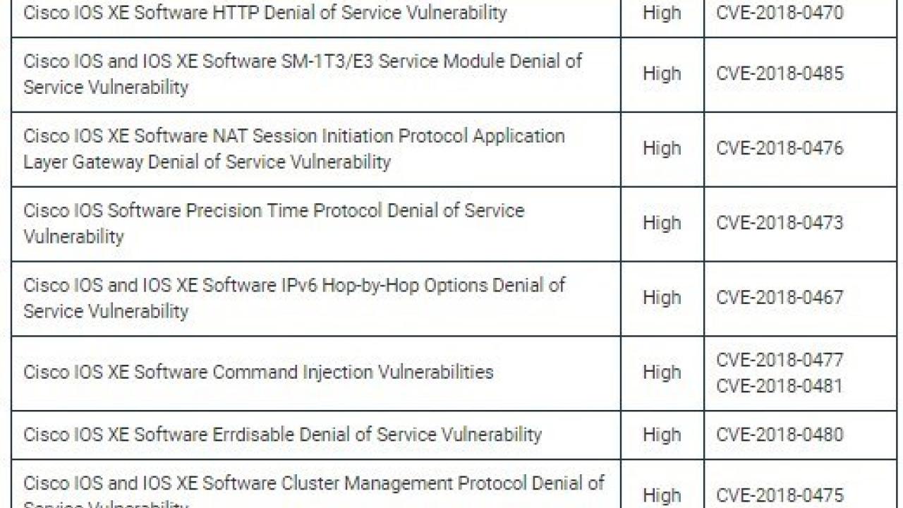This screenshot has height=508, width=903.
Task: Select CVE-2018-0480 entry
Action: point(780,435)
